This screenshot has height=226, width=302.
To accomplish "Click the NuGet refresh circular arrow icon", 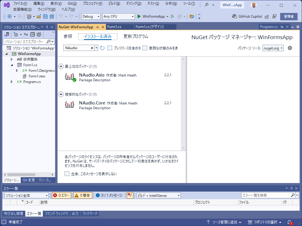I will pyautogui.click(x=102, y=48).
